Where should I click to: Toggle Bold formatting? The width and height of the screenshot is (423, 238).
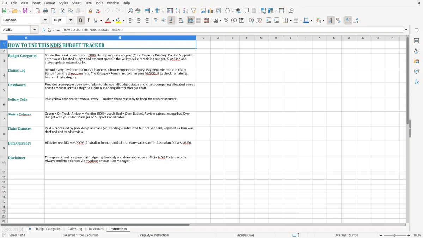[81, 20]
